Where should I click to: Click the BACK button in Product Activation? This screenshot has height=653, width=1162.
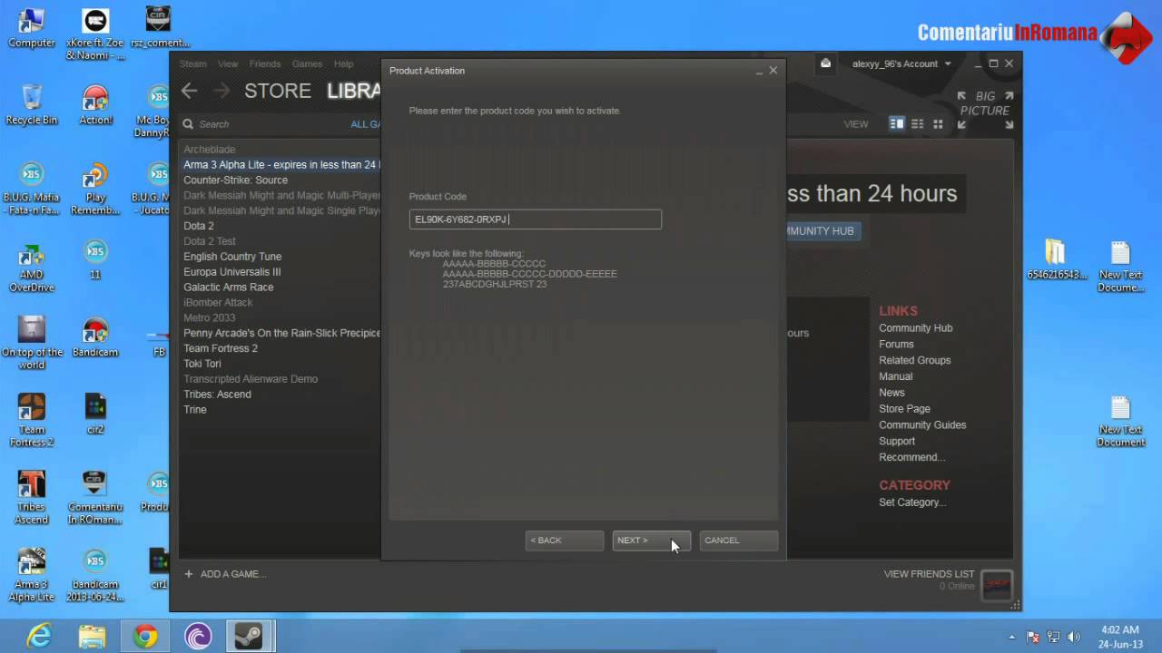click(564, 541)
